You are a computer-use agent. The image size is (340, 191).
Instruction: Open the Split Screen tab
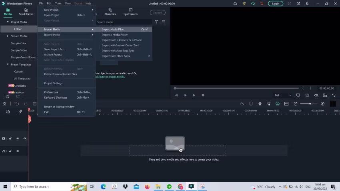pyautogui.click(x=130, y=12)
